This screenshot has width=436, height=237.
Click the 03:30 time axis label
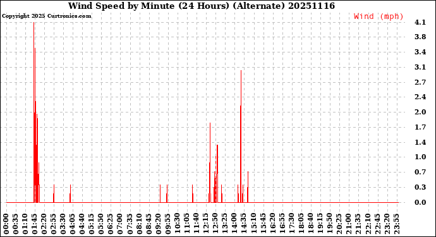63,224
